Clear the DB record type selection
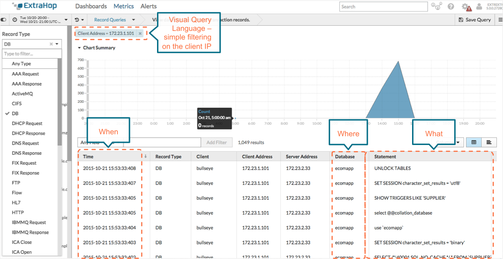503x259 pixels. (51, 44)
